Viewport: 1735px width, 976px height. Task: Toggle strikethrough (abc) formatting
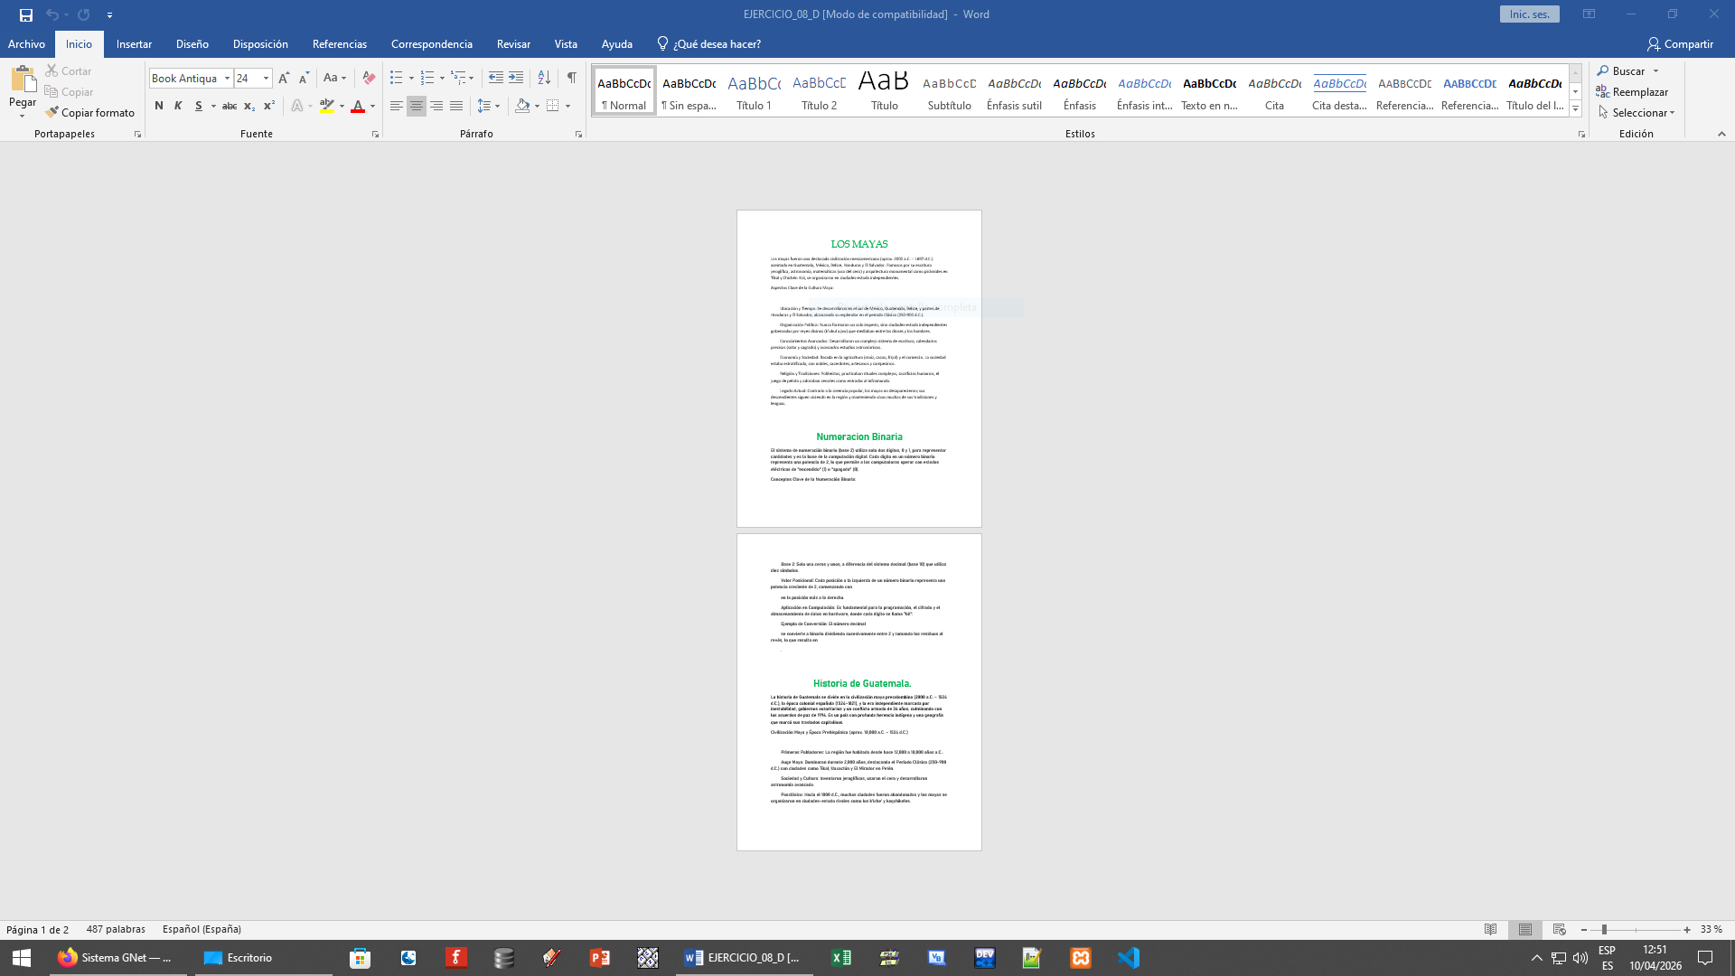pyautogui.click(x=230, y=106)
